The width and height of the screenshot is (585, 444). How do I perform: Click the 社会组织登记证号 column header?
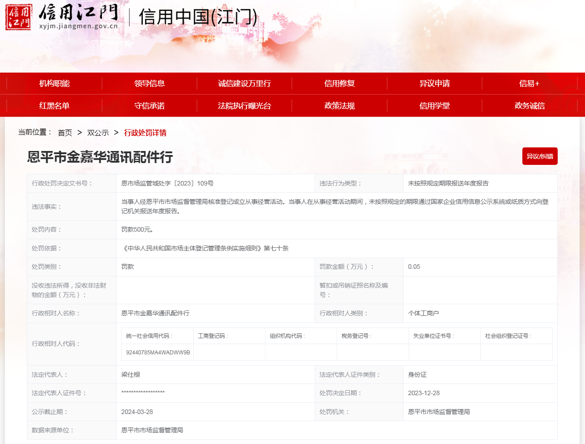508,336
